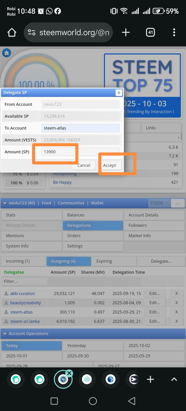Click the Delegate... button
Viewport: 186px width, 411px height.
[x=161, y=261]
